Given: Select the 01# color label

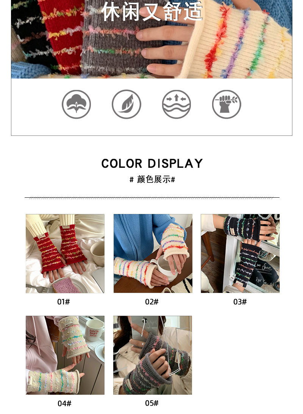Looking at the screenshot, I should coord(64,302).
